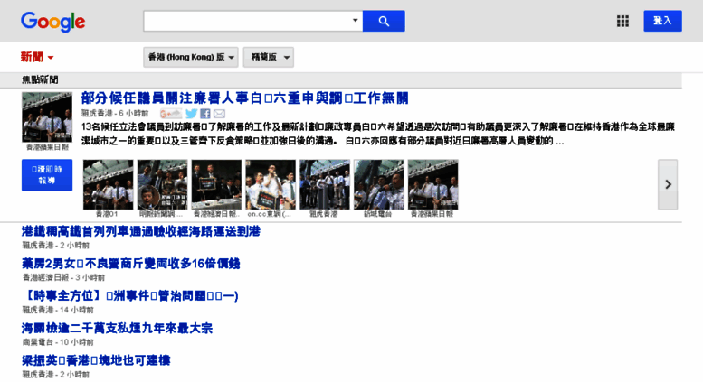Share top story on Facebook
703x382 pixels.
pos(205,114)
